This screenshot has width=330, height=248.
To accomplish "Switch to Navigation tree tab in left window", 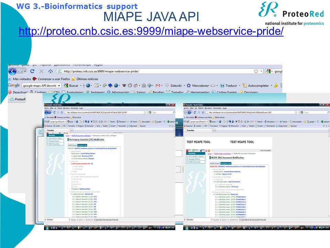I will [82, 145].
